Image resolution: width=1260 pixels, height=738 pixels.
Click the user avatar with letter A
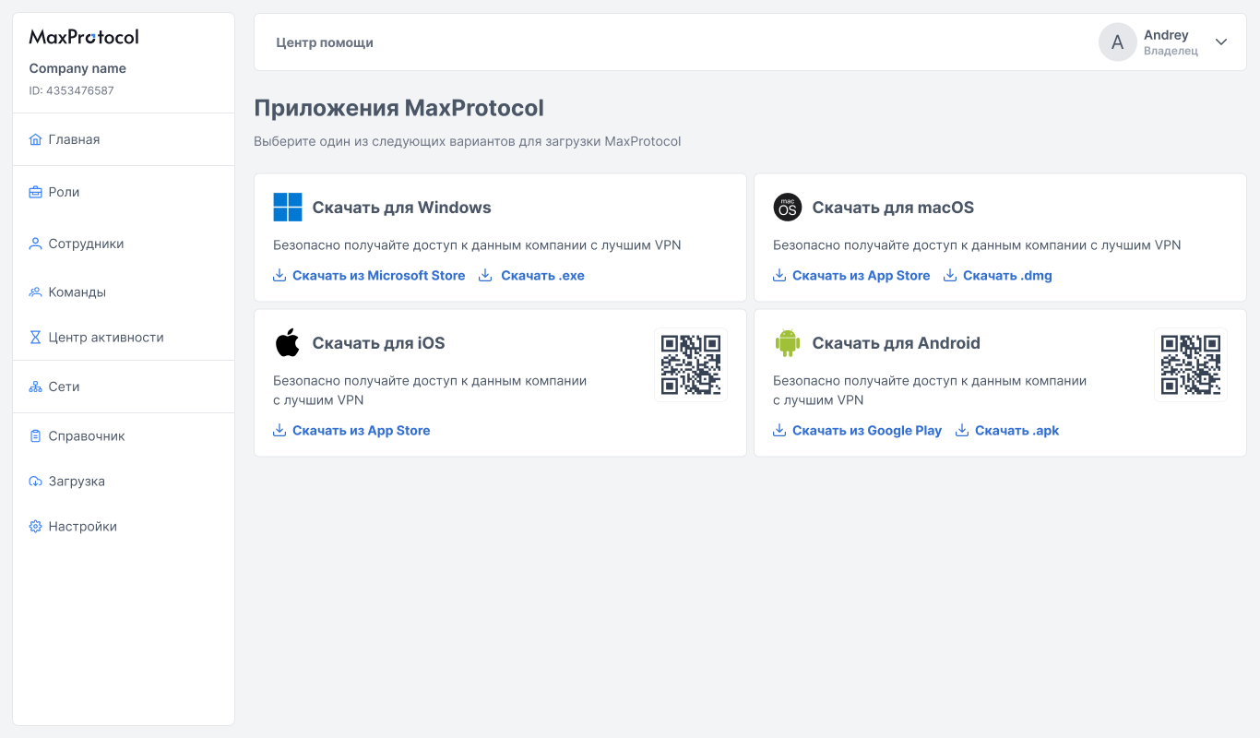(x=1118, y=42)
